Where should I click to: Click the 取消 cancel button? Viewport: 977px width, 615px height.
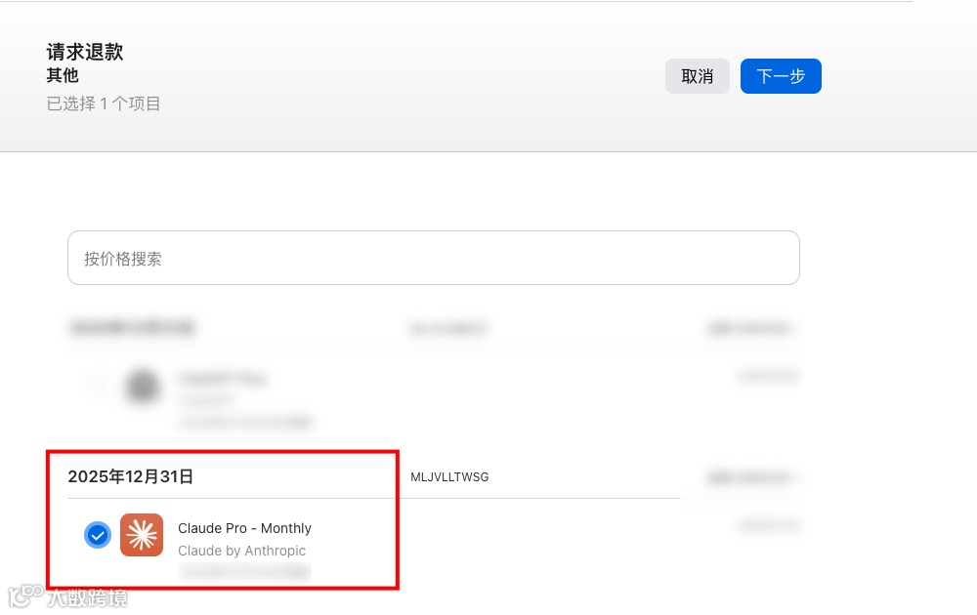[x=698, y=76]
